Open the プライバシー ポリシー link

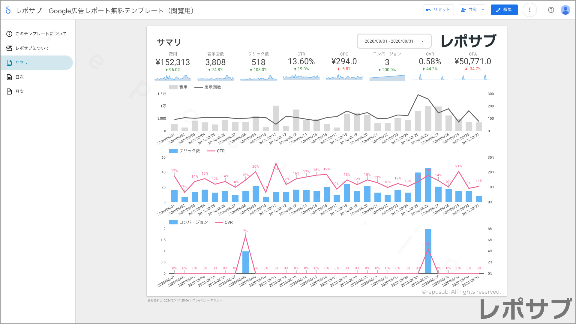click(207, 300)
